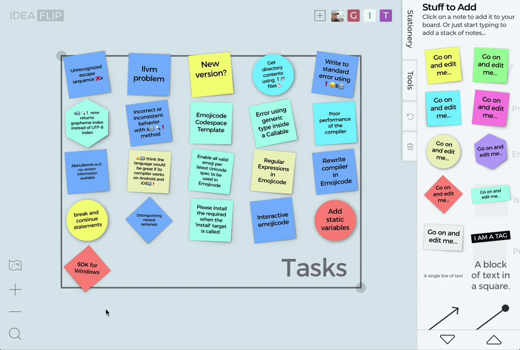
Task: Click the 'Tasks' group title
Action: (x=314, y=268)
